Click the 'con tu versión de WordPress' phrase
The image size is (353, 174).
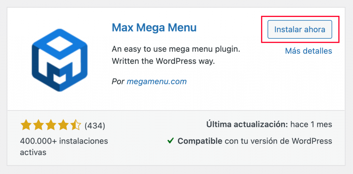coord(278,141)
